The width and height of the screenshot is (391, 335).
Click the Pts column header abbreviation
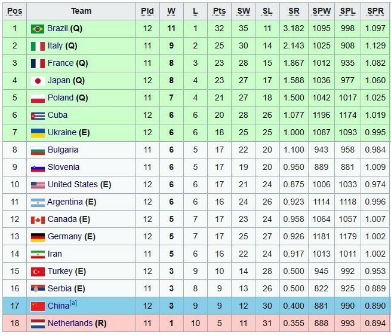click(219, 11)
